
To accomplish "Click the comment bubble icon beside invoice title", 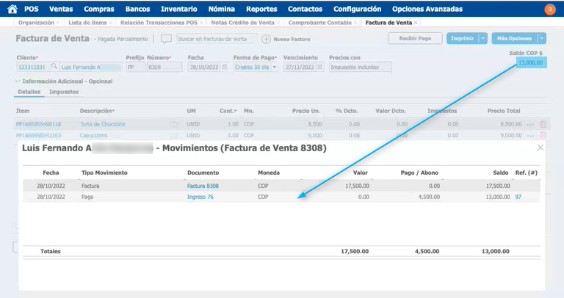I will (166, 38).
